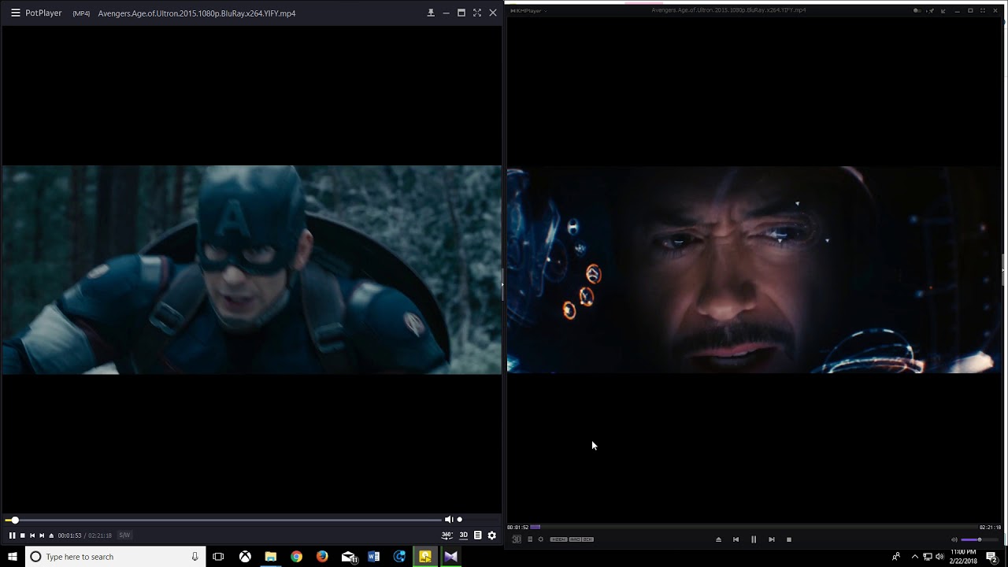Screen dimensions: 1008x567
Task: Open the network icon in the system tray
Action: click(928, 557)
